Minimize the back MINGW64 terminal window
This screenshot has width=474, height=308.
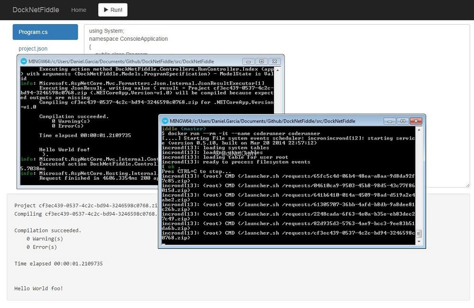tap(248, 61)
